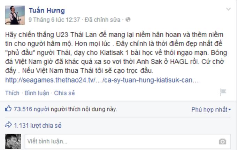
Task: Open the post timestamp 9 Tháng 6 lúc 12:37
Action: coord(54,20)
